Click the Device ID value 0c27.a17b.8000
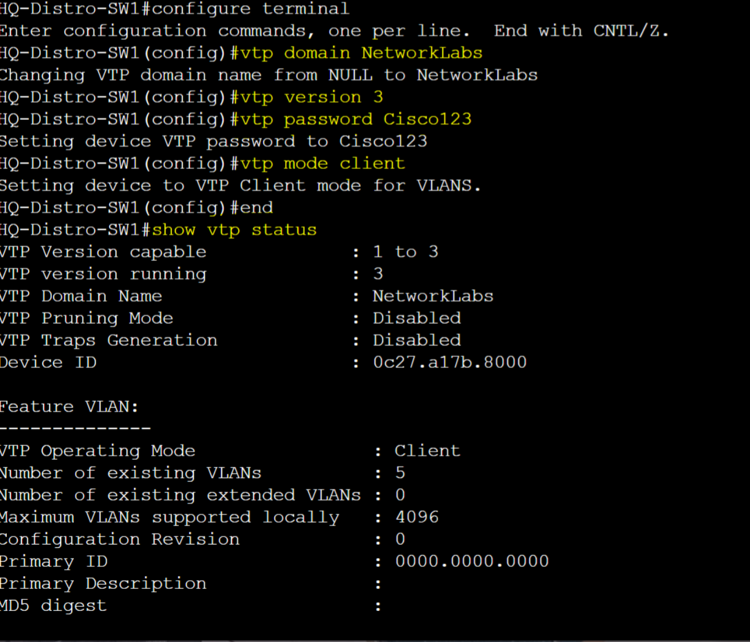Screen dimensions: 750x642 tap(449, 362)
